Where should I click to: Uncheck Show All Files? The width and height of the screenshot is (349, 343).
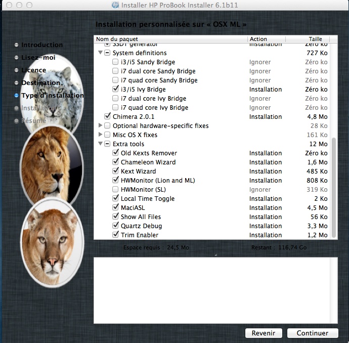click(115, 217)
